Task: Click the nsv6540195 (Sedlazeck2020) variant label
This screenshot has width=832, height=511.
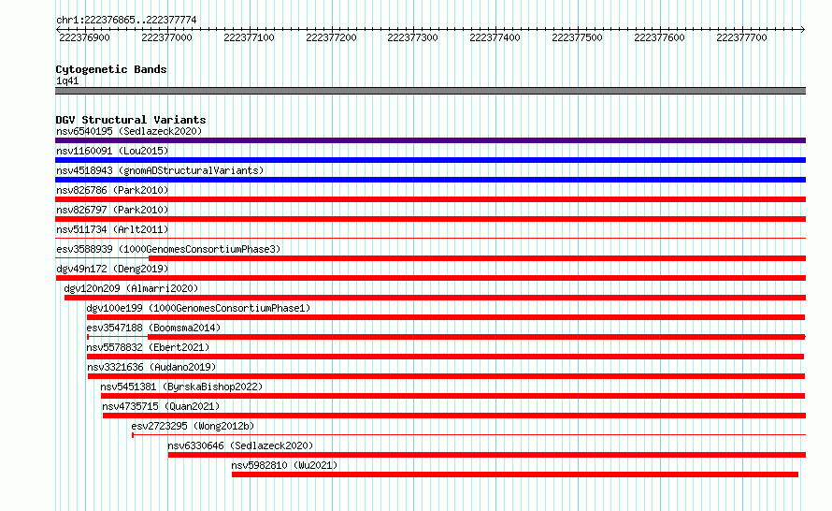Action: pyautogui.click(x=129, y=131)
